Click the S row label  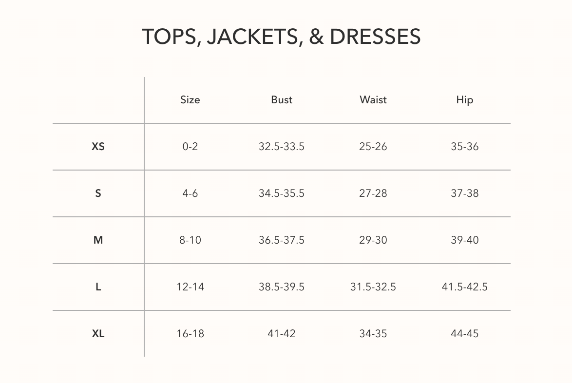[98, 193]
